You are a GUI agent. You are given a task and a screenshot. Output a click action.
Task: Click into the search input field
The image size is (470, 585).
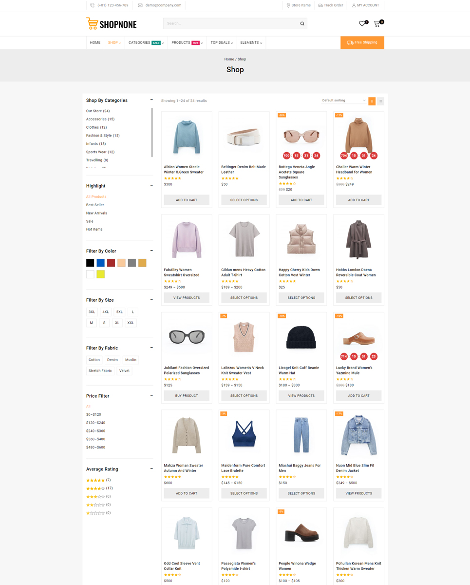click(229, 23)
